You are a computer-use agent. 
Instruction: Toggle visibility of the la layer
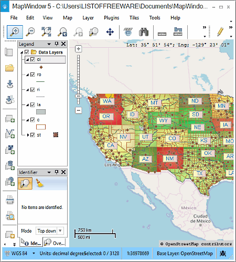pos(33,104)
